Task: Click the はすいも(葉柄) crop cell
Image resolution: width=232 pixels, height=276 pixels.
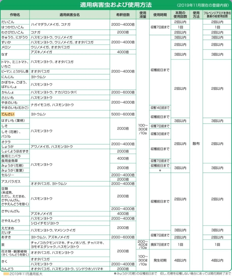Action: [15, 121]
